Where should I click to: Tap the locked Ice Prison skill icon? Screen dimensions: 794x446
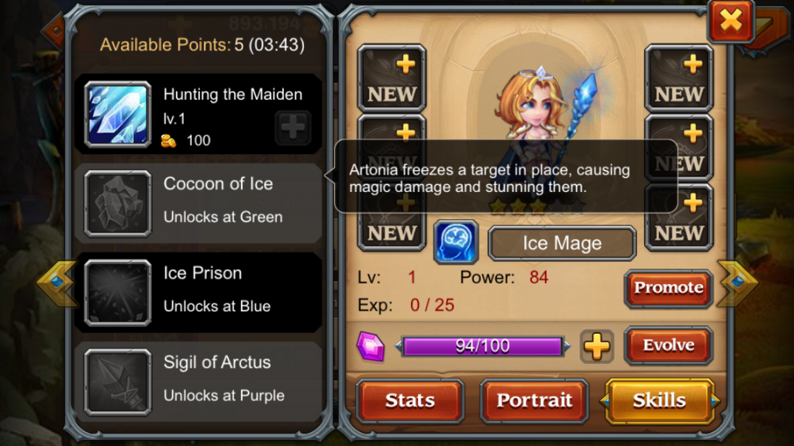[118, 293]
